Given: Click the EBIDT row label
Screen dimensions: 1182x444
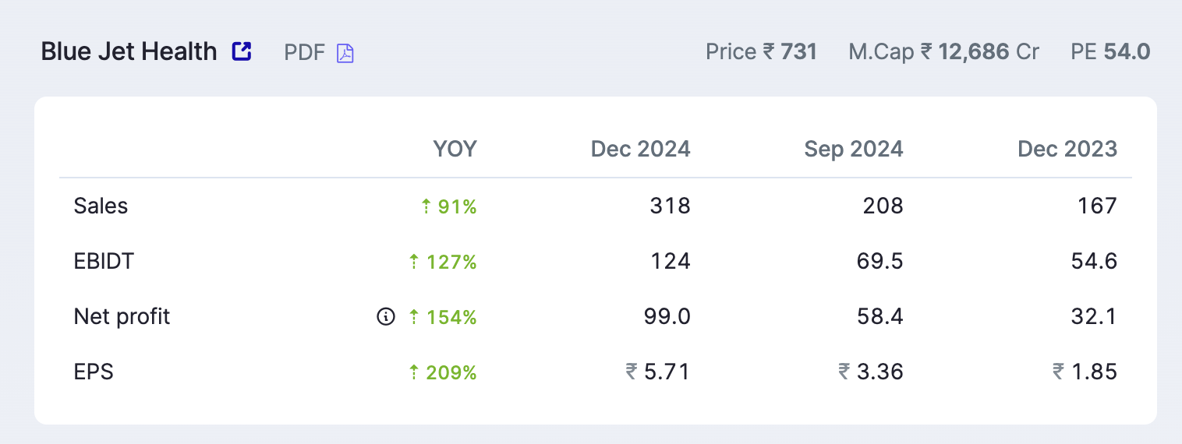Looking at the screenshot, I should [104, 261].
